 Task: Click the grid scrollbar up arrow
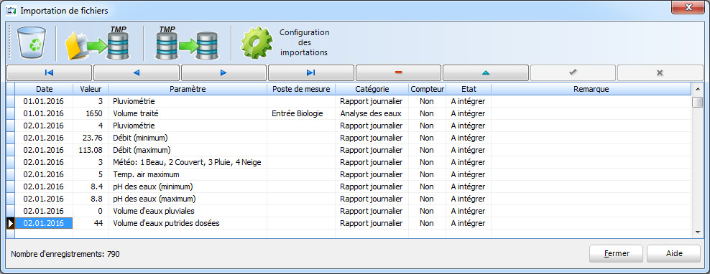698,89
